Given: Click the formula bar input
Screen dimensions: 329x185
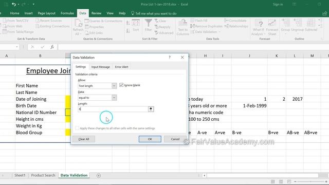Looking at the screenshot, I should [x=193, y=47].
